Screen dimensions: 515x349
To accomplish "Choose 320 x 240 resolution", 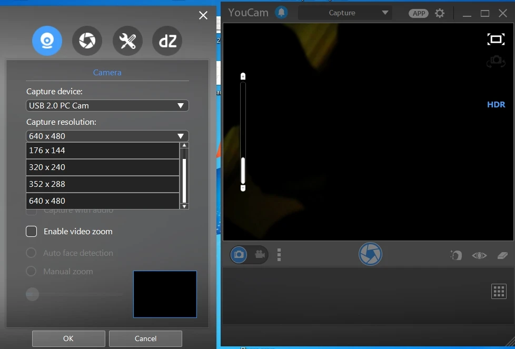I will point(103,167).
